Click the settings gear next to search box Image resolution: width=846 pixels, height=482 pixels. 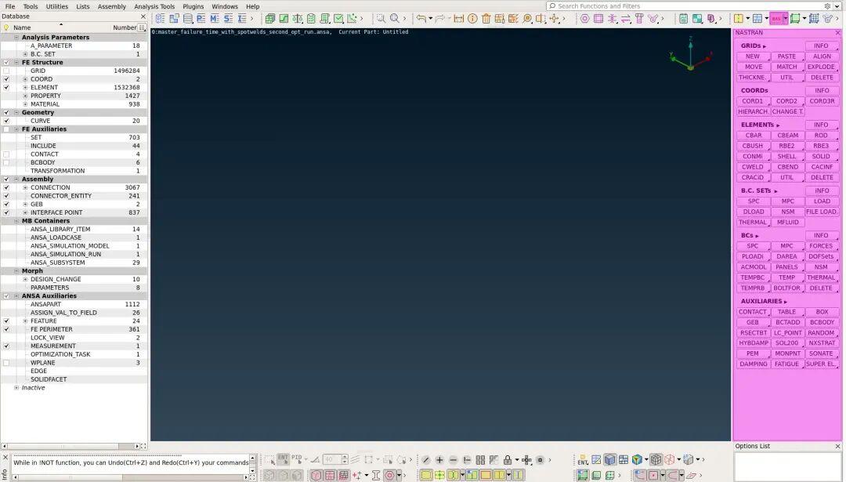point(827,6)
